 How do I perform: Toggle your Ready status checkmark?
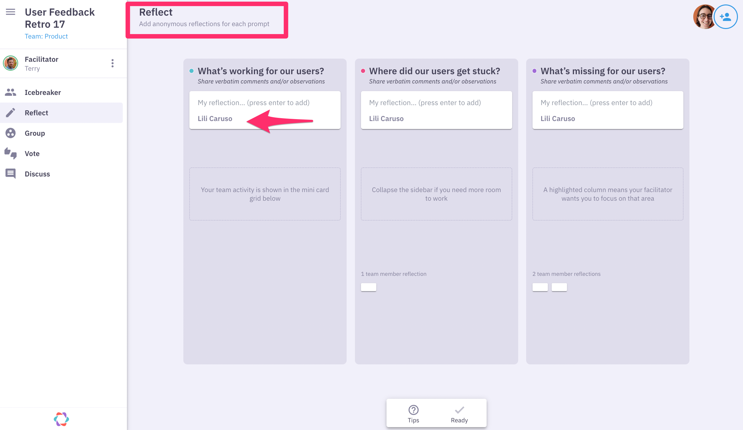pyautogui.click(x=460, y=410)
